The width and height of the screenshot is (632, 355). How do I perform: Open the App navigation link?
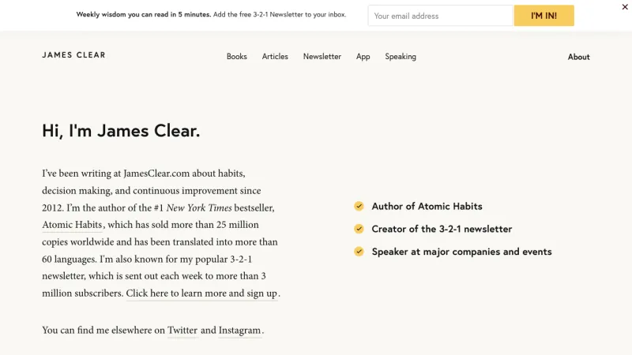click(363, 57)
